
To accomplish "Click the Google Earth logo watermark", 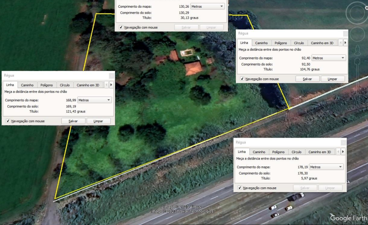I will click(x=347, y=218).
